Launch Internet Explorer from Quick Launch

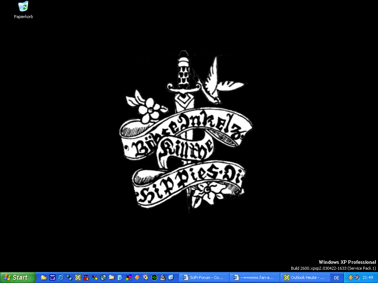point(61,277)
